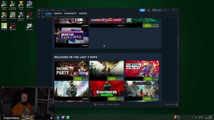
Task: Select VALORANT desktop icon
Action: click(x=13, y=27)
